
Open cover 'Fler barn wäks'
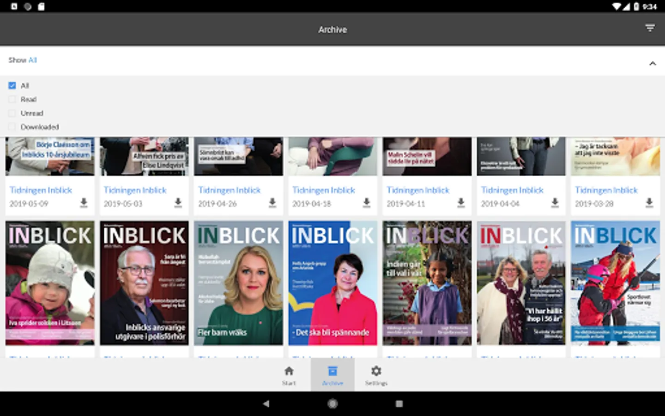238,283
